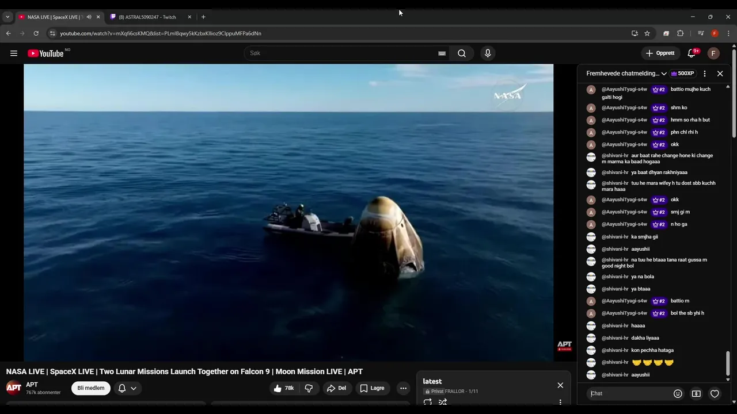Viewport: 737px width, 414px height.
Task: Open the chat emoji picker
Action: tap(678, 394)
